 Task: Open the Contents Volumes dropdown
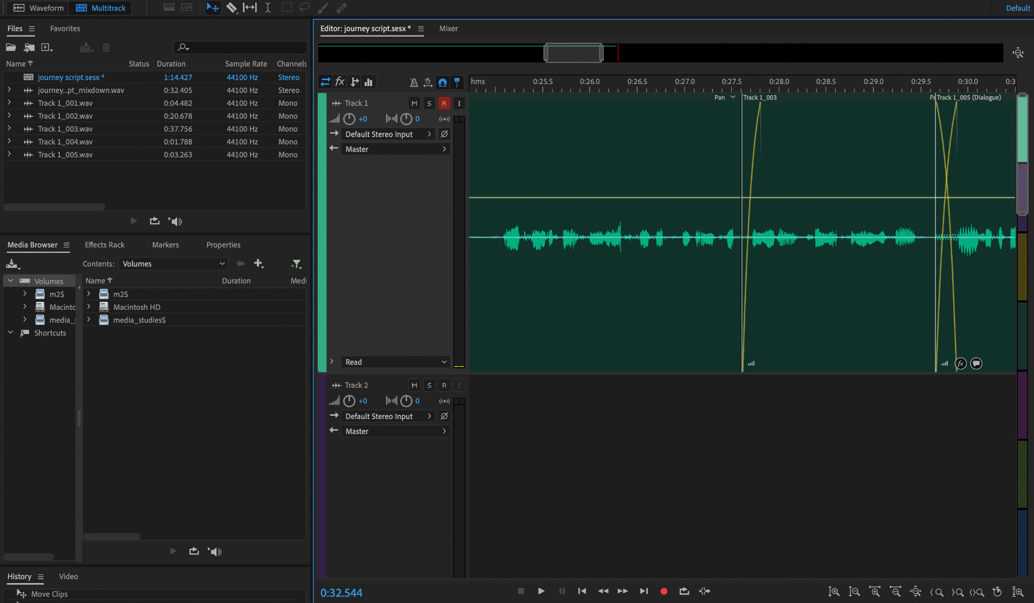173,264
